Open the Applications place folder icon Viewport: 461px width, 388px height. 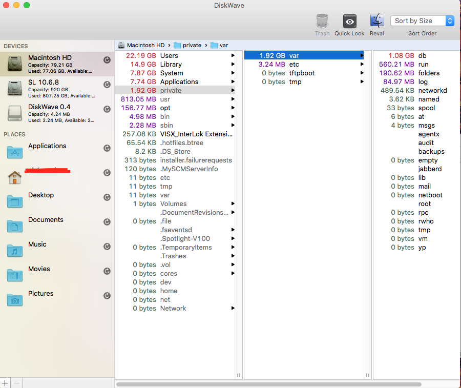pos(15,152)
